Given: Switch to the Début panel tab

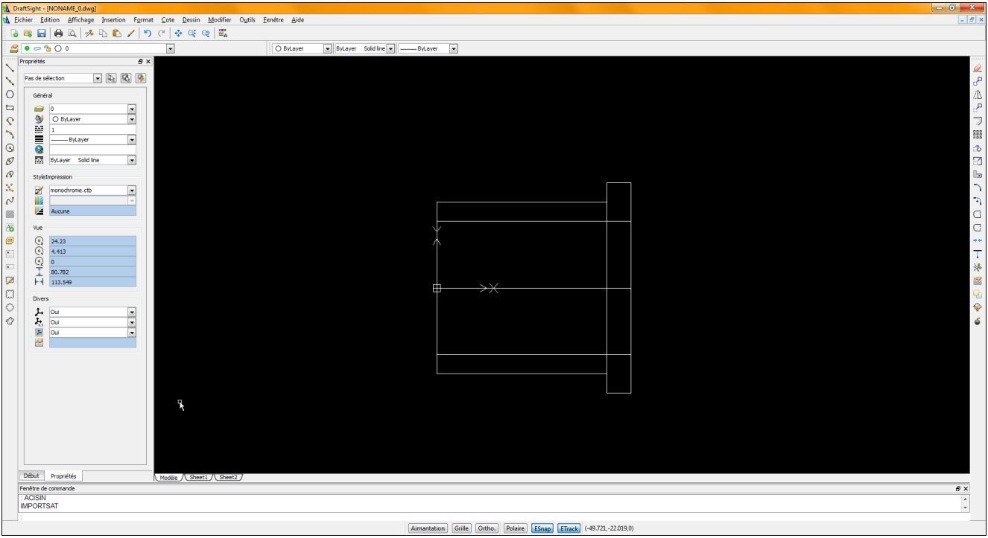Looking at the screenshot, I should tap(31, 475).
